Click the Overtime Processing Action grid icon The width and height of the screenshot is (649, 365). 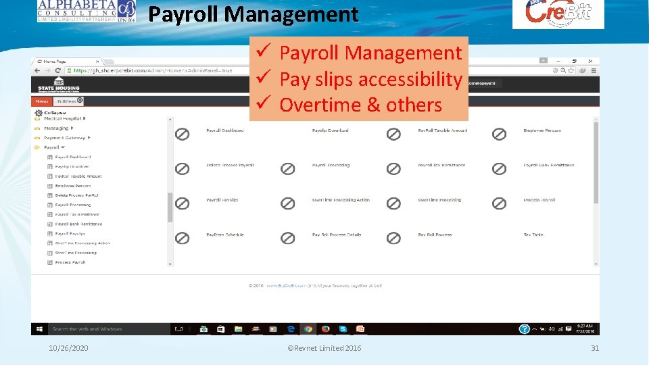pyautogui.click(x=288, y=203)
